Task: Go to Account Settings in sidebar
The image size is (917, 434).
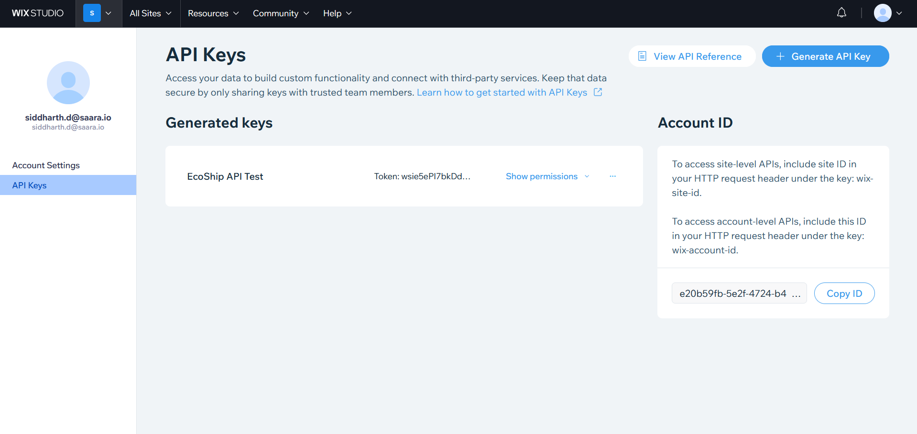Action: pyautogui.click(x=46, y=165)
